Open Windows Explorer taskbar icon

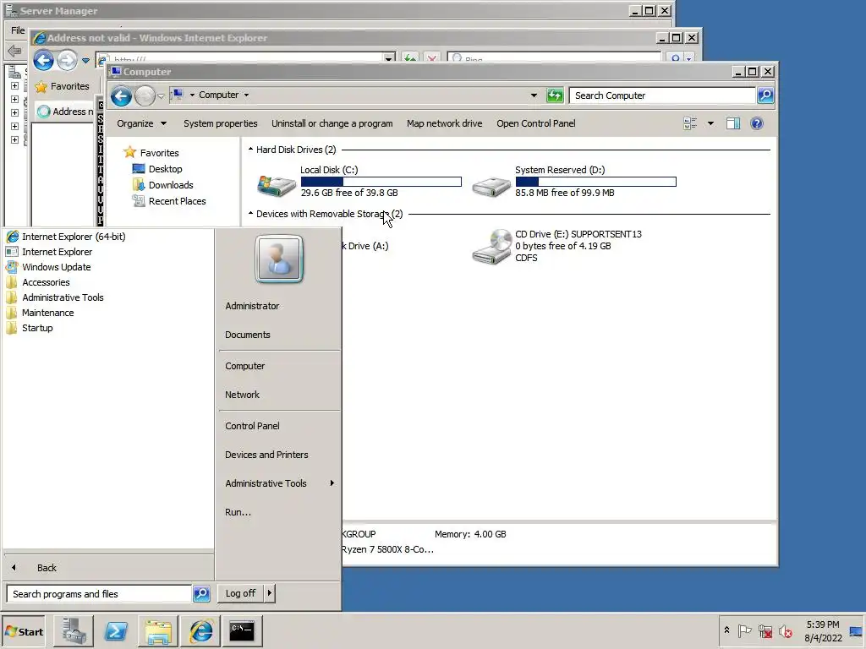[158, 631]
